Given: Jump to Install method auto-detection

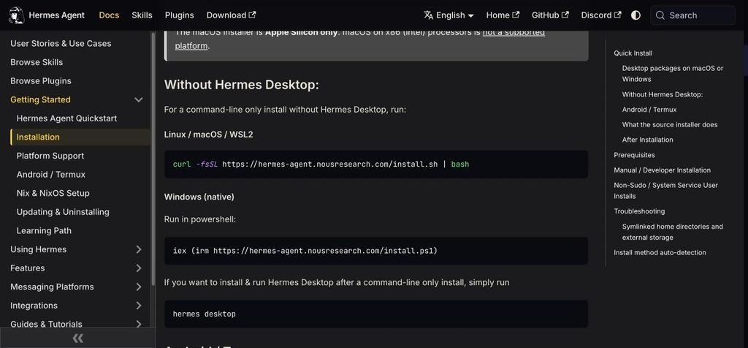Looking at the screenshot, I should (x=660, y=252).
